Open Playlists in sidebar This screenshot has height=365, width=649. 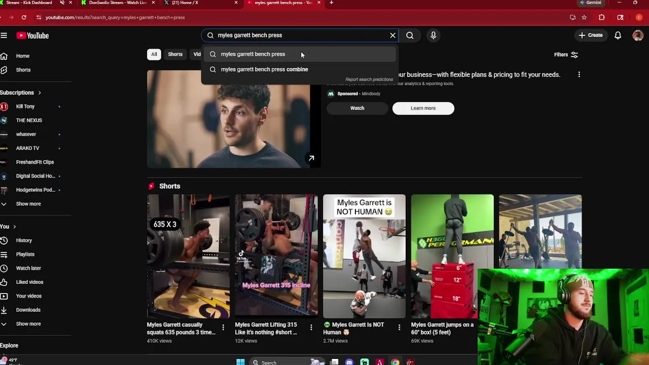click(x=25, y=254)
